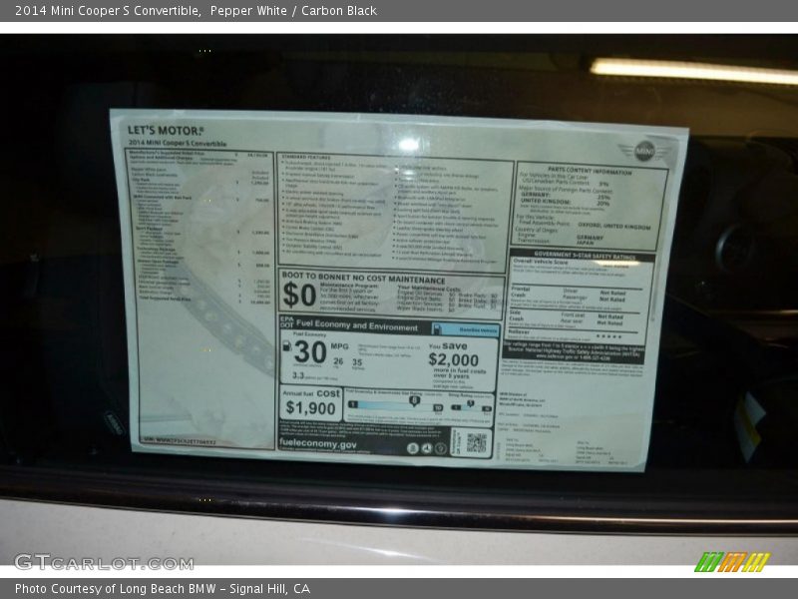Click the "GOVERNMENT 5-STAR SAFETY RATINGS" header
Screen dimensions: 798x599
click(585, 256)
